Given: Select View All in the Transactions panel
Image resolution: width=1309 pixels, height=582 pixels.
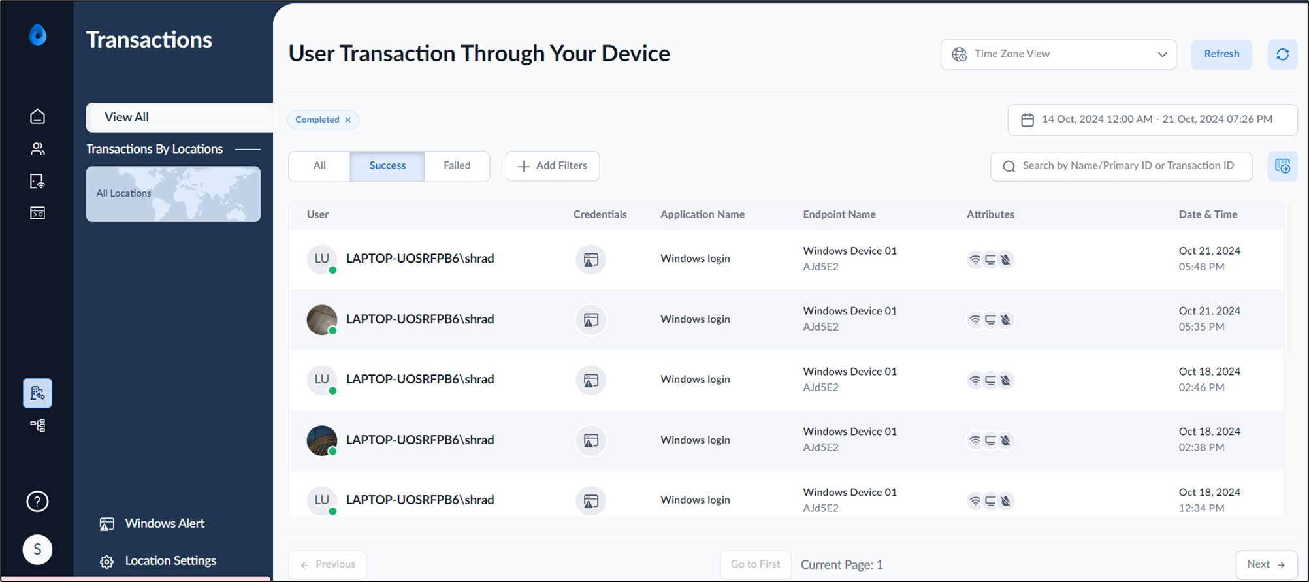Looking at the screenshot, I should pyautogui.click(x=180, y=117).
